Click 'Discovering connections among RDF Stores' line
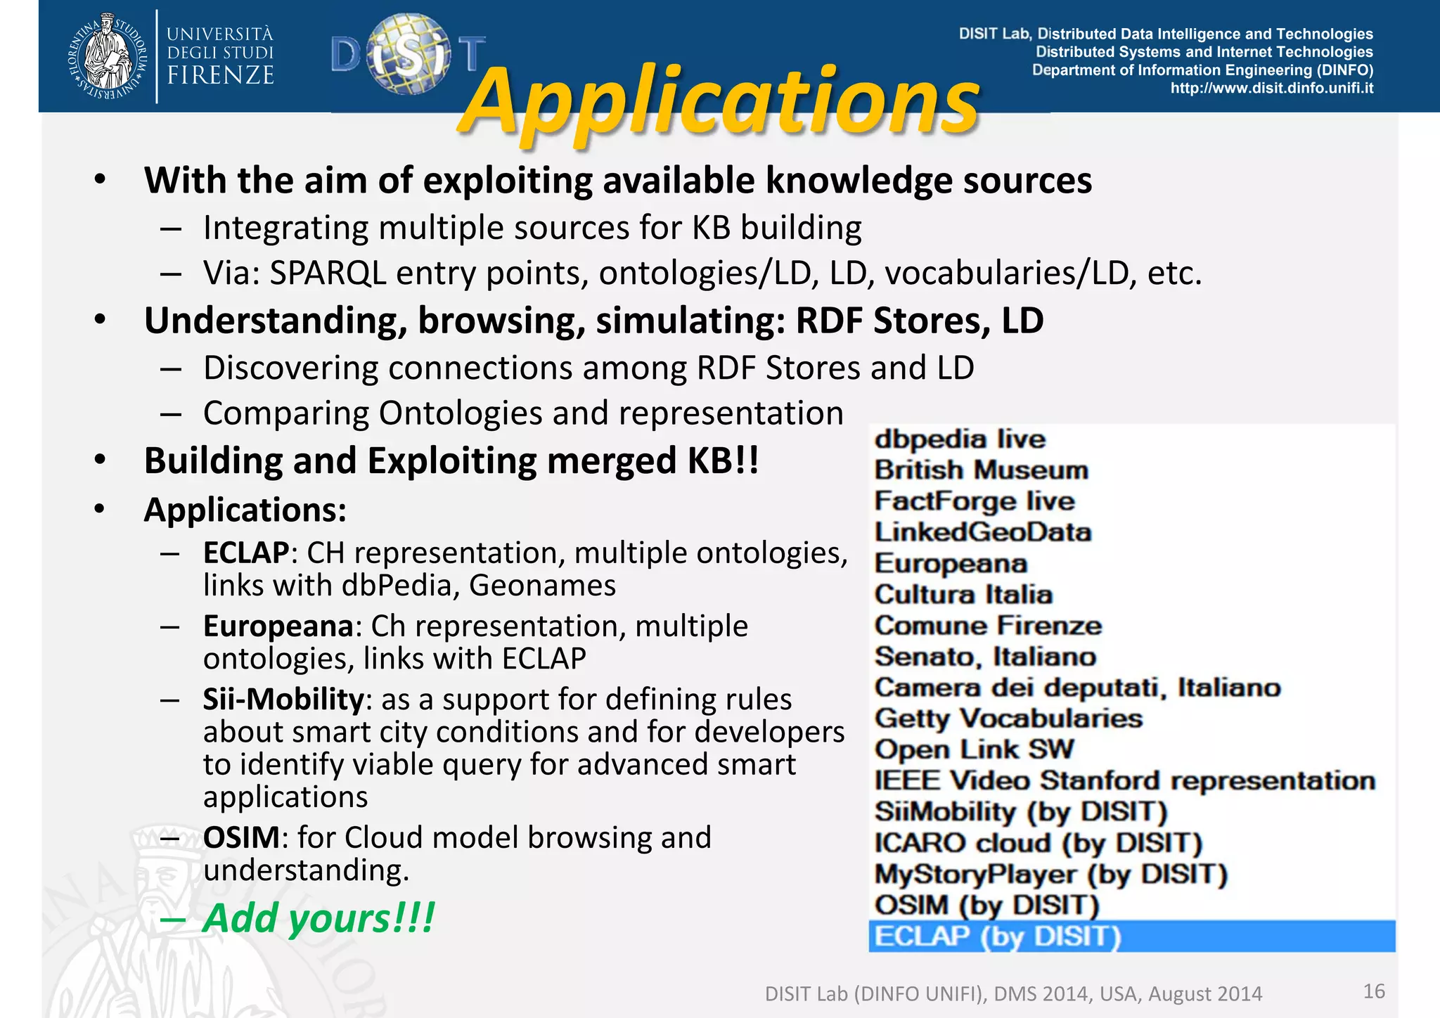Screen dimensions: 1440x1018 tap(589, 368)
